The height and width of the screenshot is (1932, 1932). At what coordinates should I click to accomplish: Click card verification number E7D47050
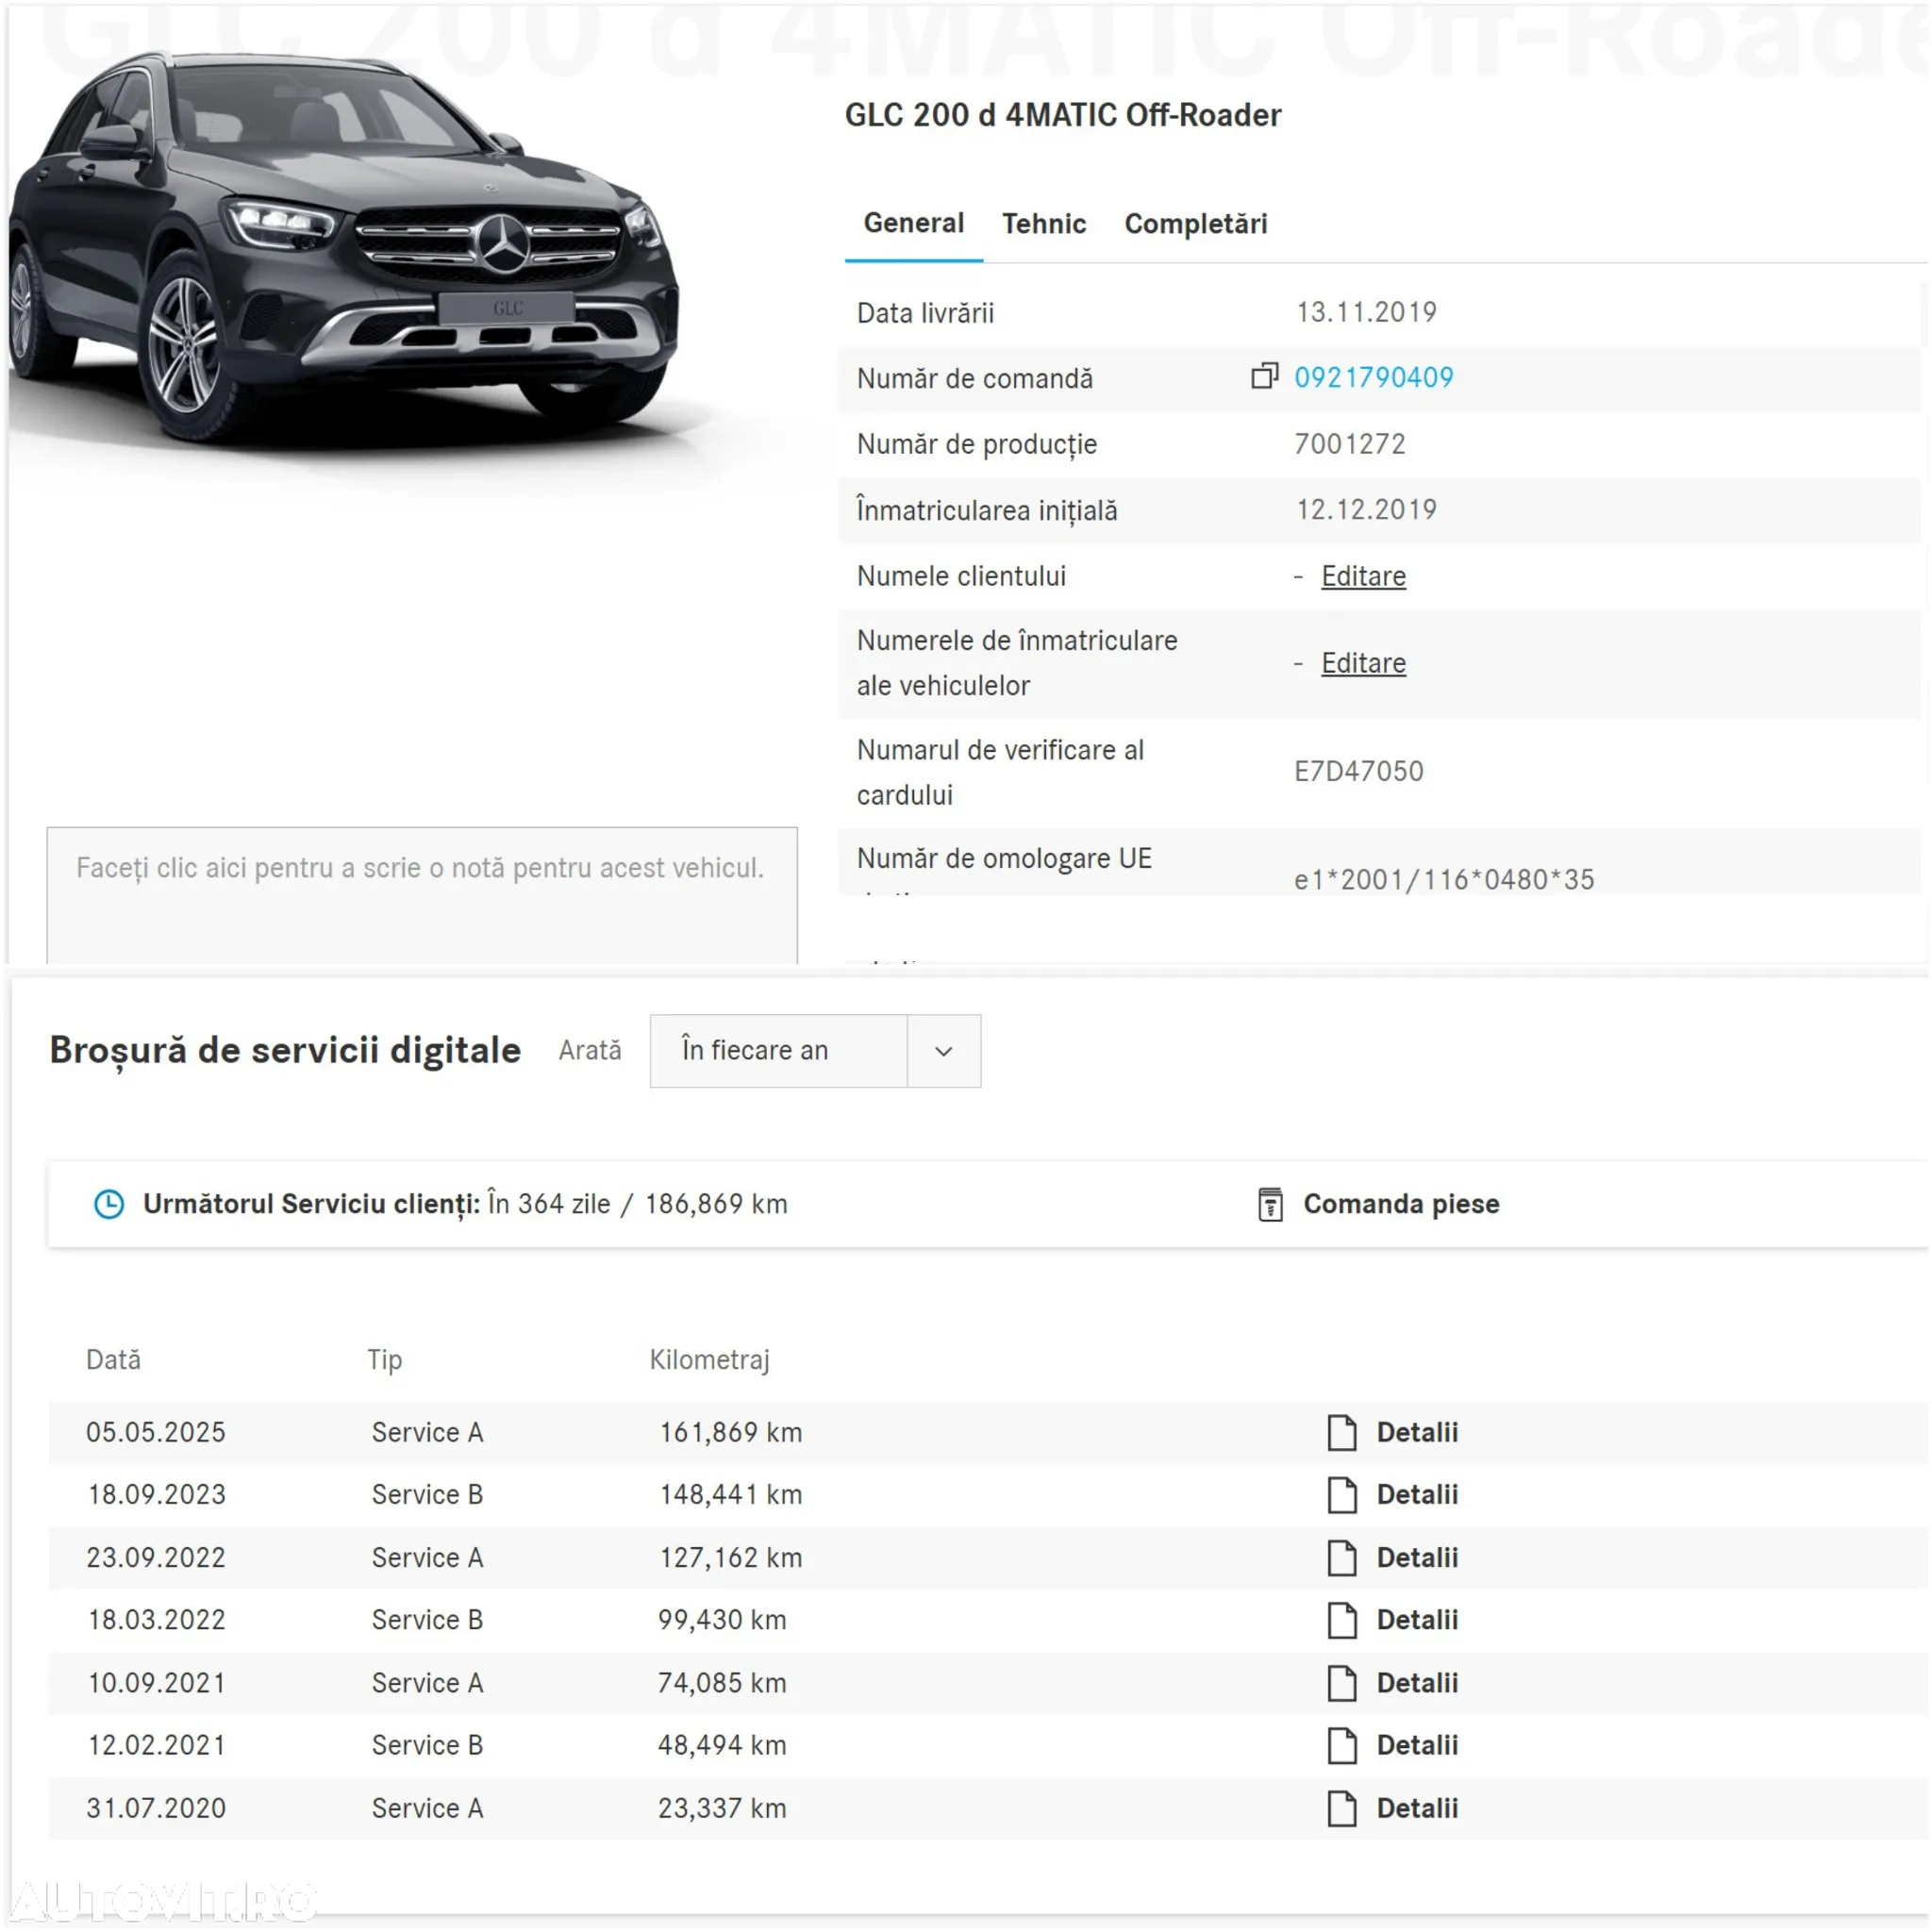[1358, 771]
